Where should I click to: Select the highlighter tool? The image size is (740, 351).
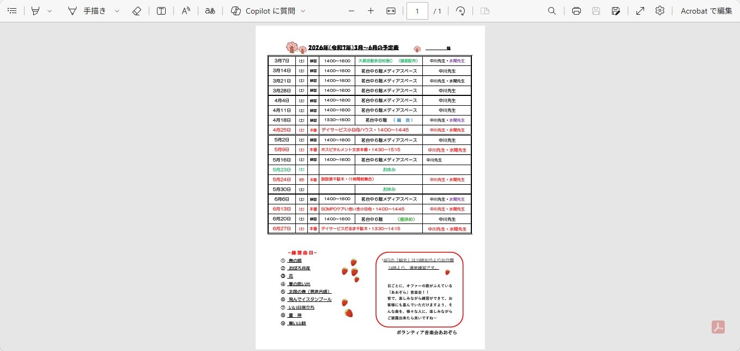[35, 11]
